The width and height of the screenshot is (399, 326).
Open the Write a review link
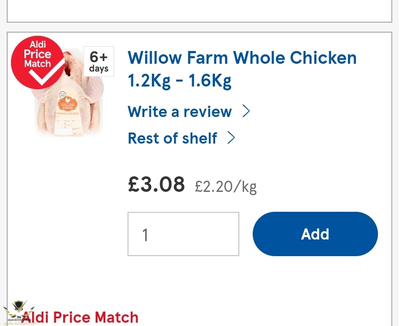[x=180, y=111]
